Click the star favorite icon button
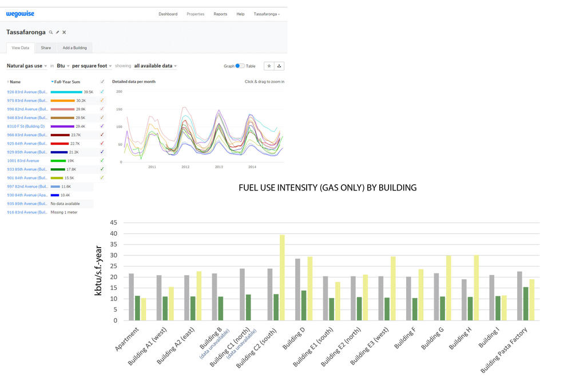 tap(269, 66)
